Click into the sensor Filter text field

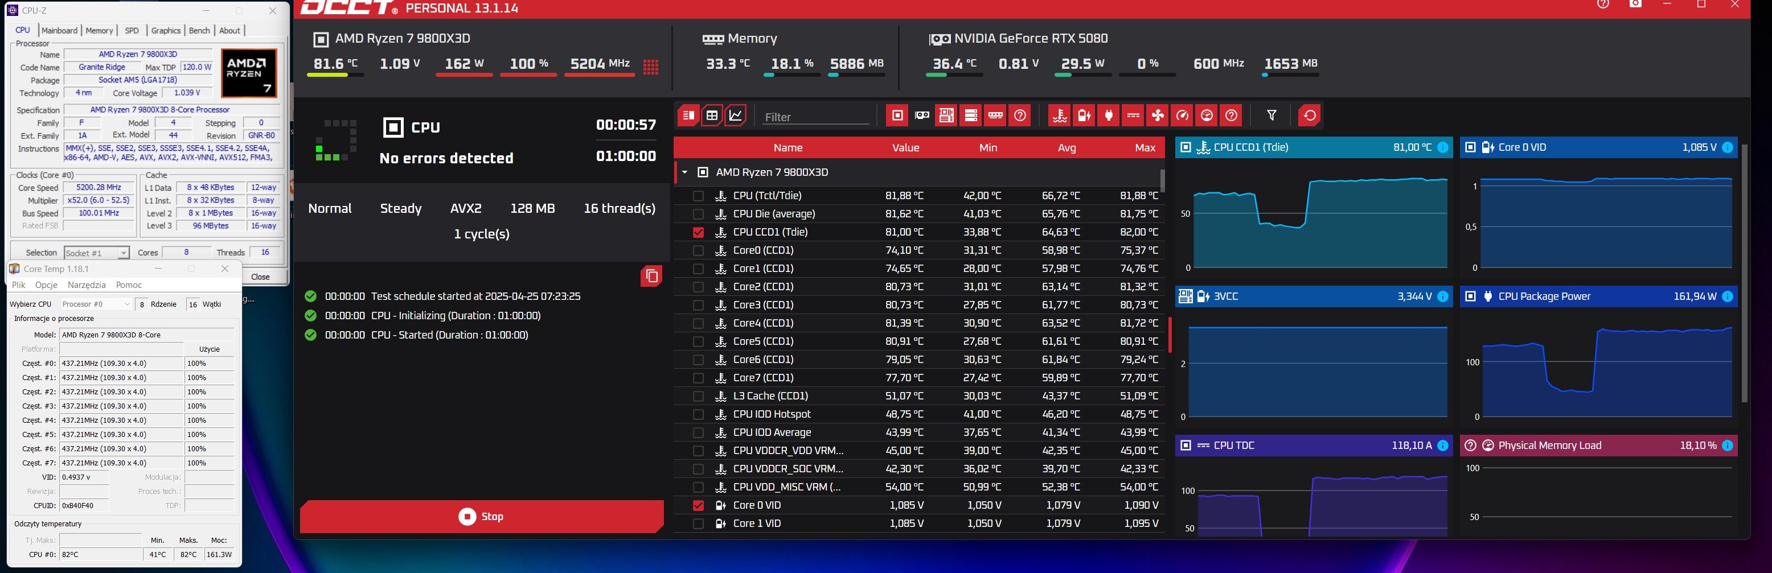coord(815,117)
